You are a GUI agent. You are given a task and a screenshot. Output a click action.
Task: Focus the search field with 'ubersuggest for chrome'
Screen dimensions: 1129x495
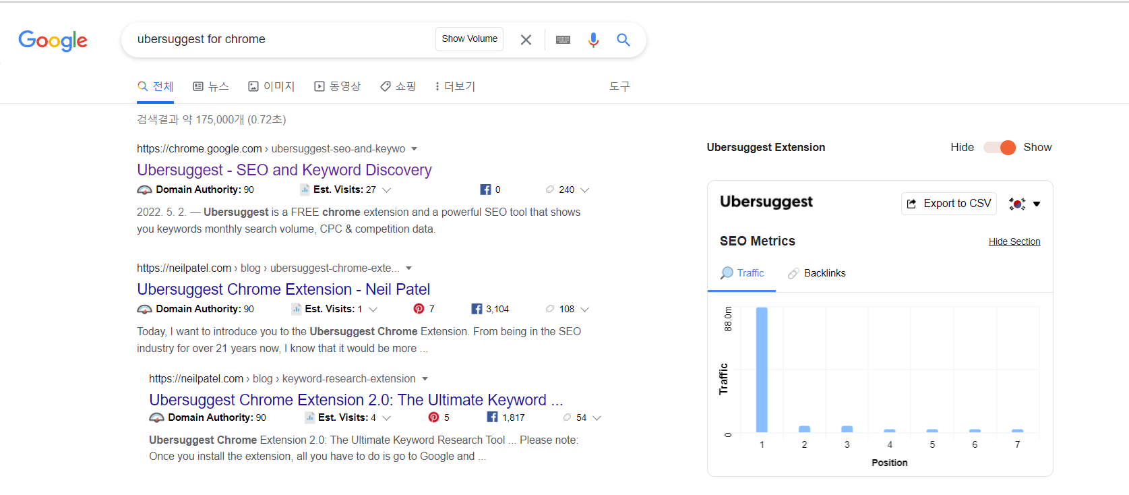(x=283, y=39)
